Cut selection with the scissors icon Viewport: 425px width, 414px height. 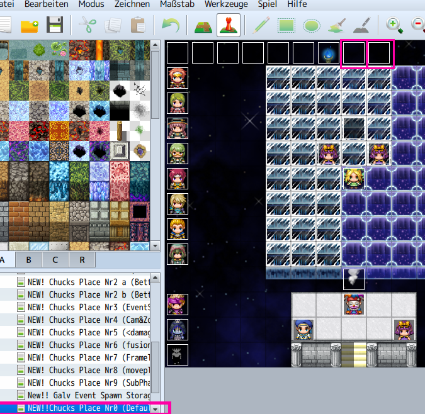coord(88,25)
